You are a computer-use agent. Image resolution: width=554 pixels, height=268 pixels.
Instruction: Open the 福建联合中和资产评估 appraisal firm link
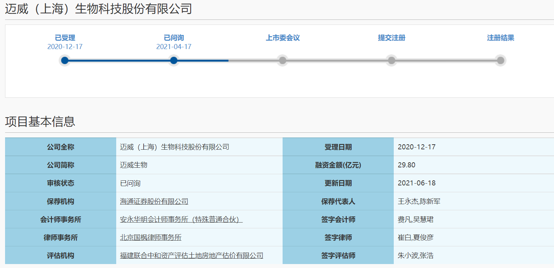tap(192, 255)
